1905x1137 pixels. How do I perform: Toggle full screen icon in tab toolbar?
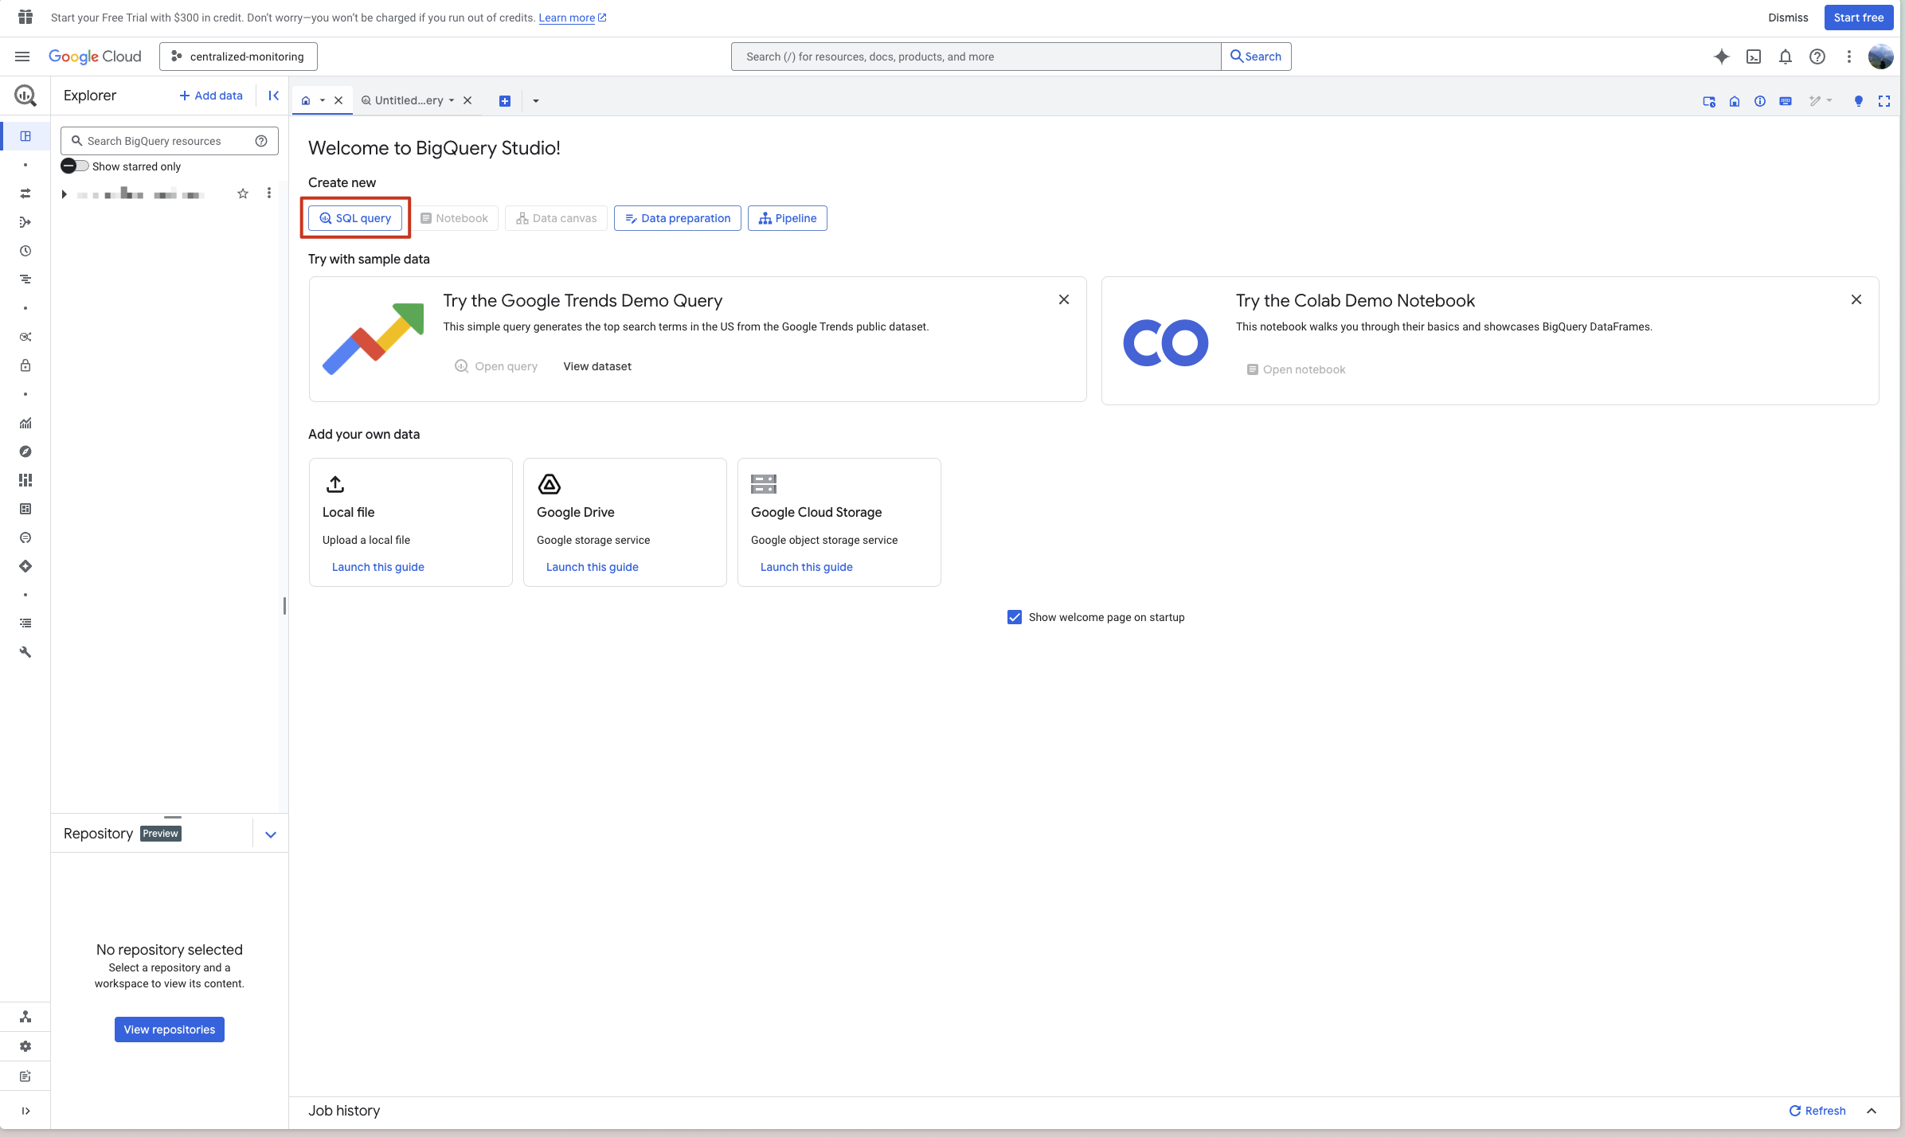(x=1883, y=101)
